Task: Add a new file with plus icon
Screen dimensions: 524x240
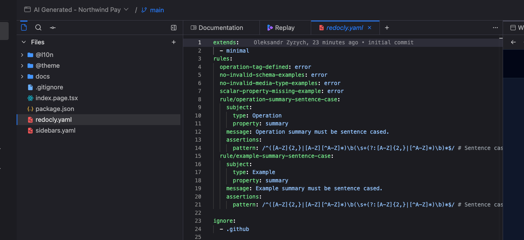Action: pyautogui.click(x=173, y=42)
